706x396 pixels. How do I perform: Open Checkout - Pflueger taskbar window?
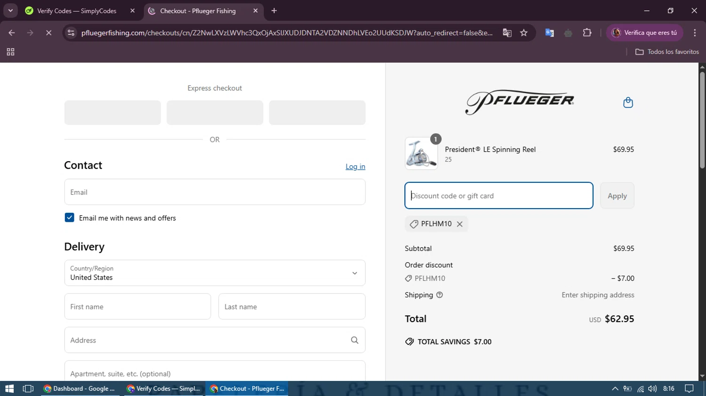tap(247, 388)
